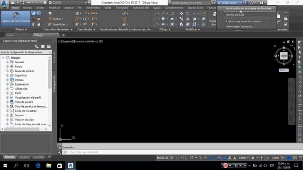
Task: Expand the Crear datos de terreno panel dropdown
Action: [58, 29]
